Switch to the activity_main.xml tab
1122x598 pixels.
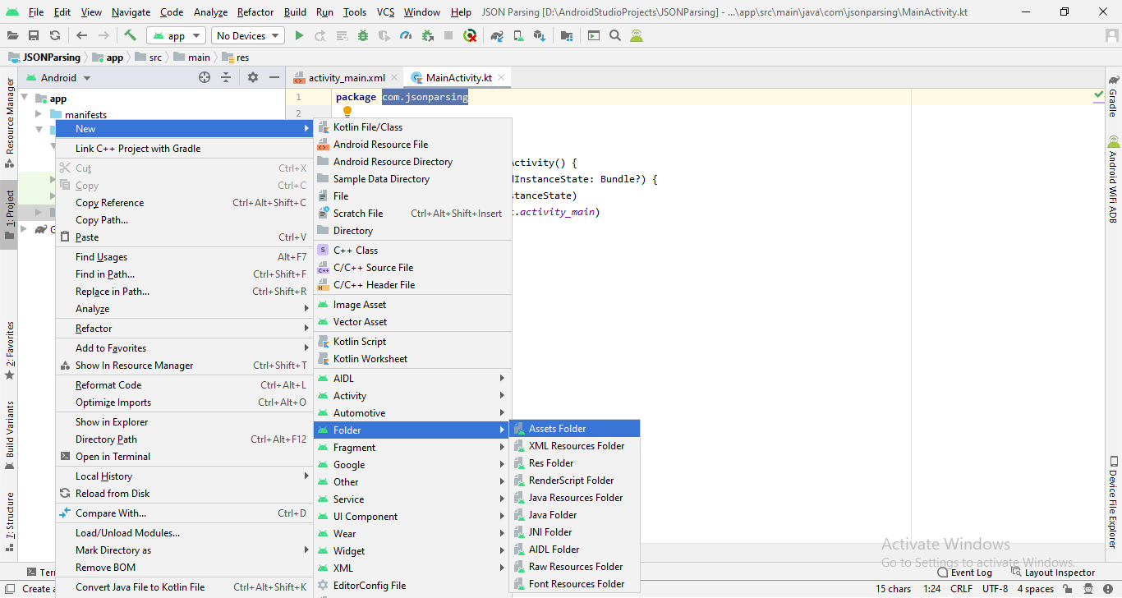[346, 78]
